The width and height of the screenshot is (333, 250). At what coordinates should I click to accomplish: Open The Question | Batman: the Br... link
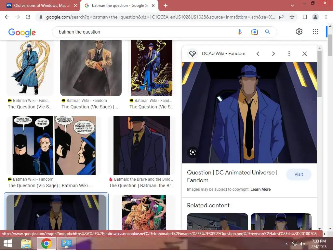141,186
